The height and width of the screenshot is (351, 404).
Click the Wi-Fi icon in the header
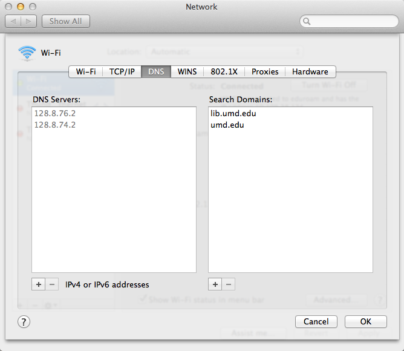click(x=27, y=53)
